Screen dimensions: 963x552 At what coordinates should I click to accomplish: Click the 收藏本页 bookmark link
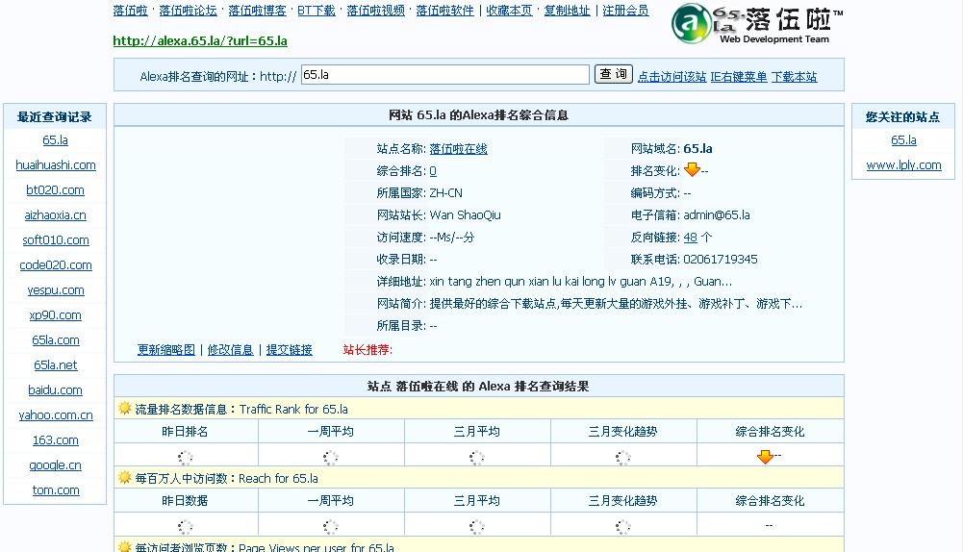tap(509, 11)
